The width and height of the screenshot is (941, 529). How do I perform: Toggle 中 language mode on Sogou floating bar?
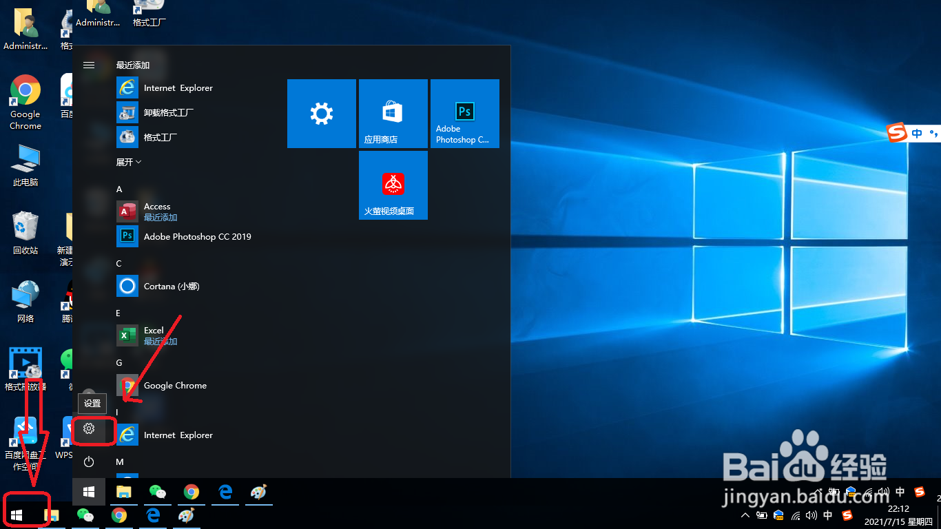tap(917, 134)
